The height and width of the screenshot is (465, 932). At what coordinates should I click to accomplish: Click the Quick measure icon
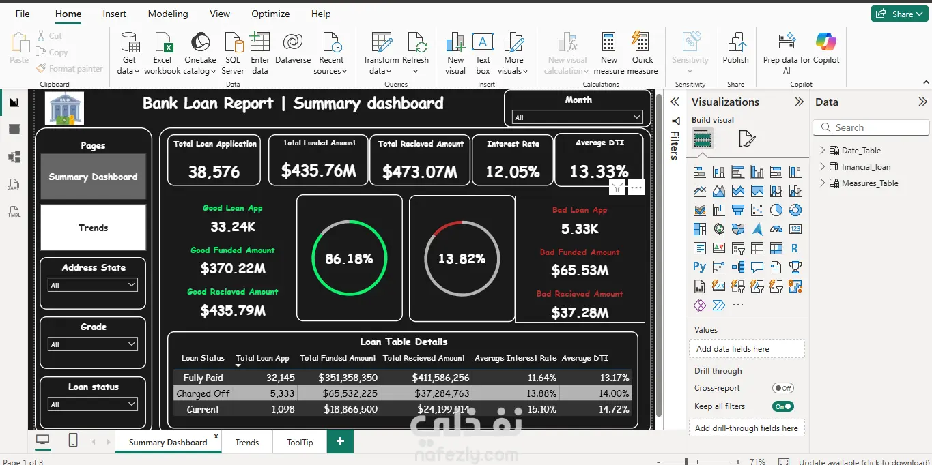tap(642, 52)
